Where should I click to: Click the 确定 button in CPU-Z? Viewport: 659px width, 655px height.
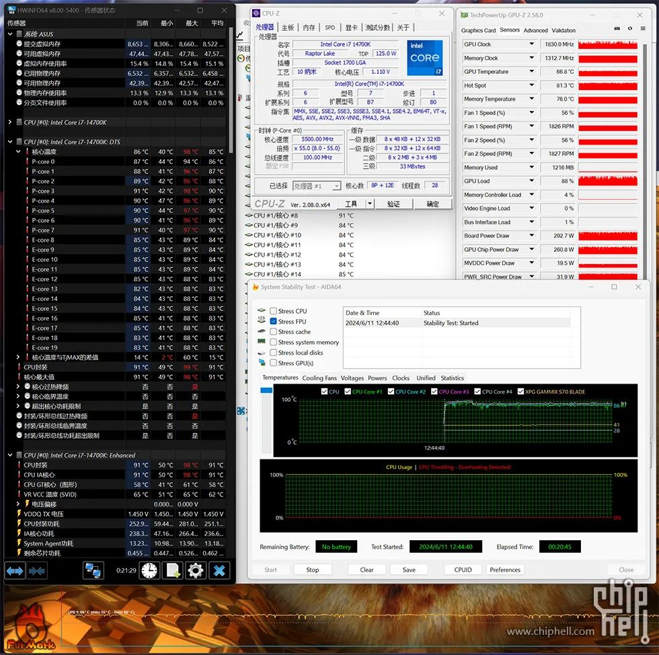click(432, 204)
